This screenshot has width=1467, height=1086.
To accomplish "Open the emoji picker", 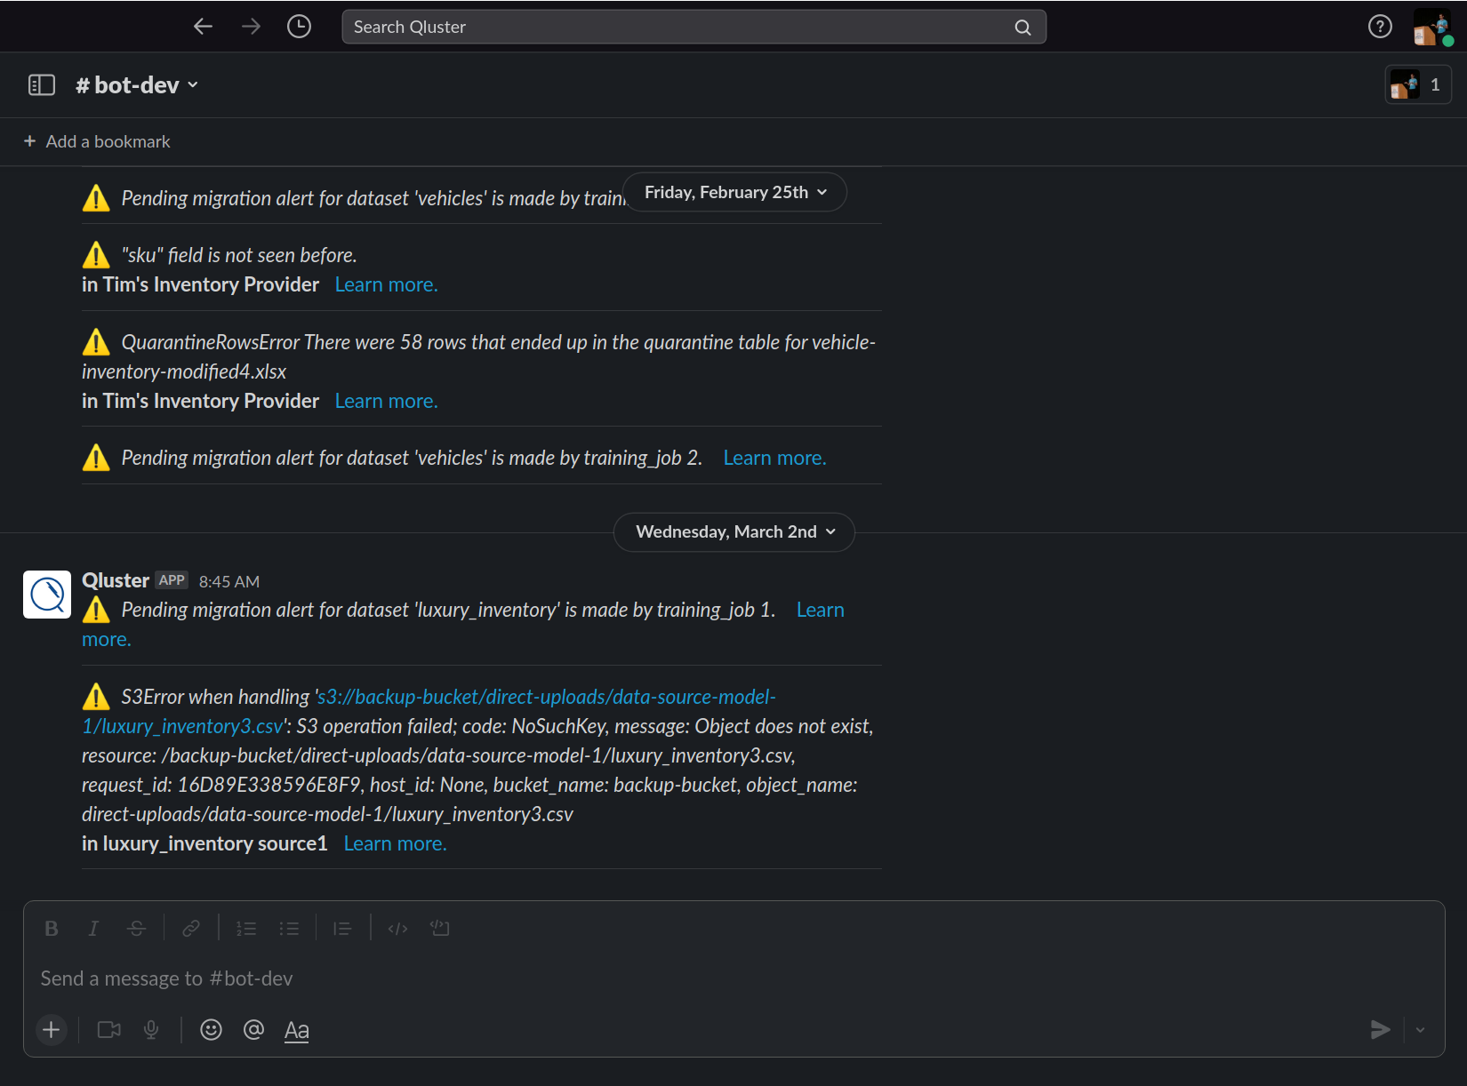I will coord(211,1030).
